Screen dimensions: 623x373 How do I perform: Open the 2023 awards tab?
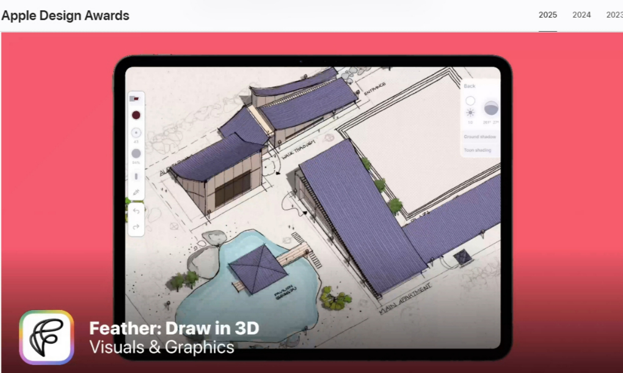(x=614, y=15)
